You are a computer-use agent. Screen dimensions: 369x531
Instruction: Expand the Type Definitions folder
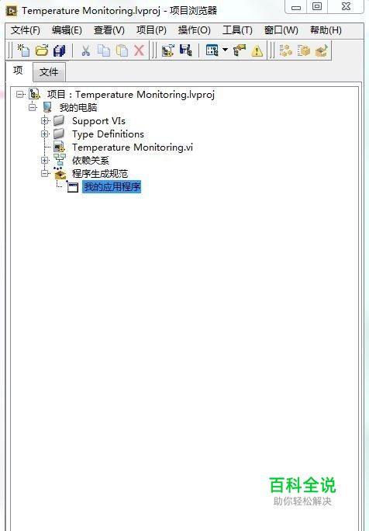(x=45, y=134)
